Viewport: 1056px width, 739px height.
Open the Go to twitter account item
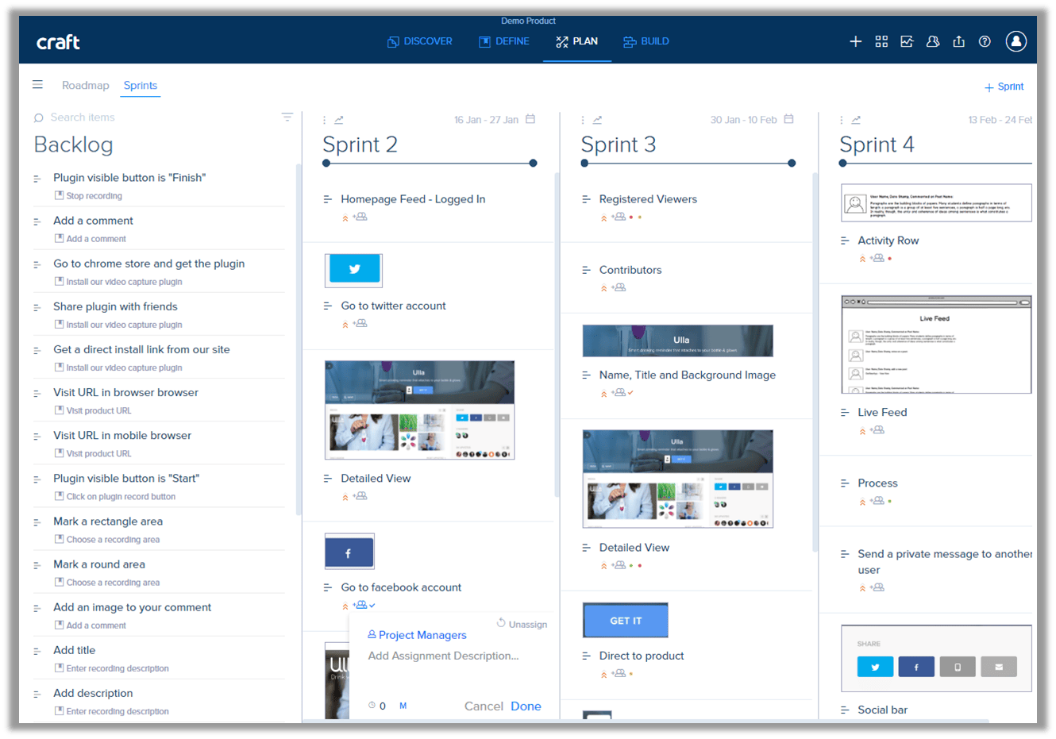(393, 306)
